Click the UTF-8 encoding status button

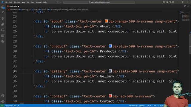(149, 106)
